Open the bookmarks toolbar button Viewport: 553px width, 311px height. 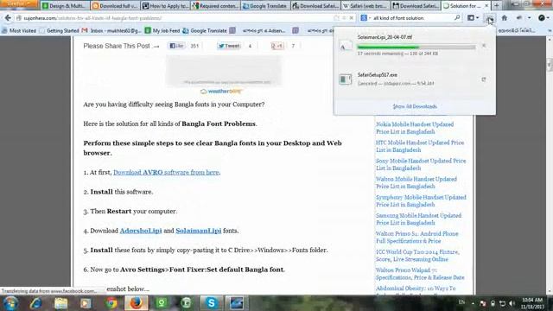[470, 18]
